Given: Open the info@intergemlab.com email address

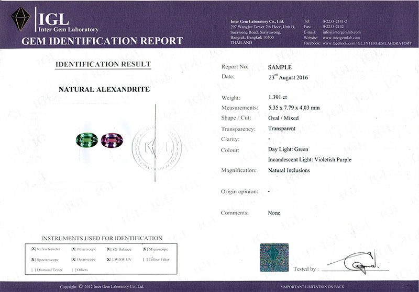Looking at the screenshot, I should tap(341, 32).
